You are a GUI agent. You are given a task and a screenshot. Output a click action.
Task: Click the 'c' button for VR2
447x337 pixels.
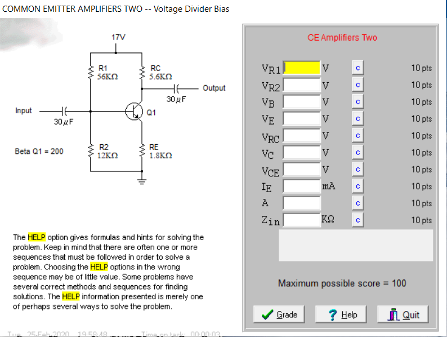click(x=358, y=85)
